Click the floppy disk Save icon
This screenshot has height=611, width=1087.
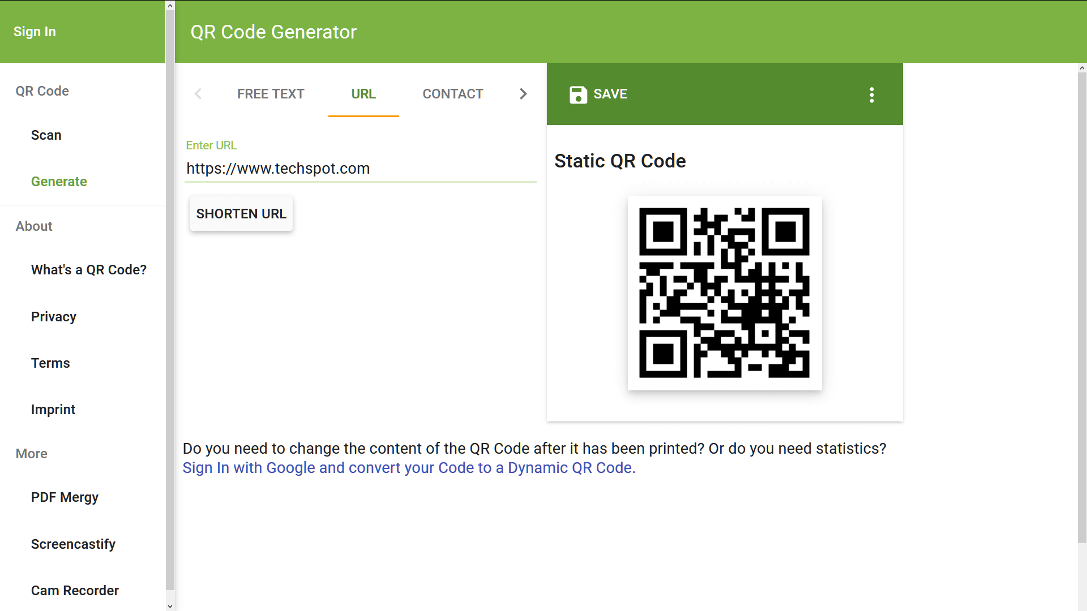click(x=579, y=94)
